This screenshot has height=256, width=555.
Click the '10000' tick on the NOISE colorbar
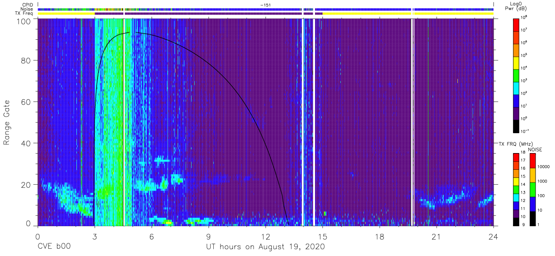544,167
